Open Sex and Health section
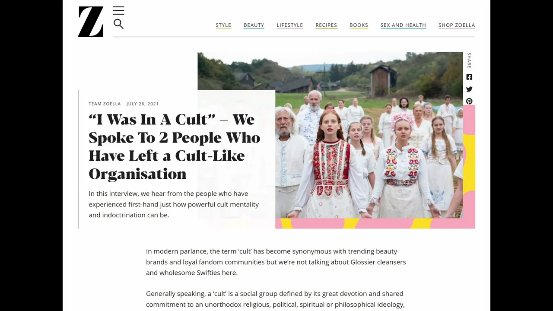This screenshot has width=553, height=311. coord(403,25)
